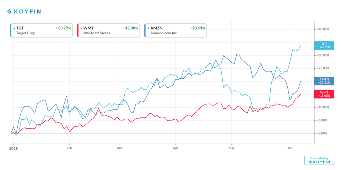Image resolution: width=341 pixels, height=170 pixels.
Task: Toggle the AMZN Amazon.com Inc legend card
Action: coord(175,30)
